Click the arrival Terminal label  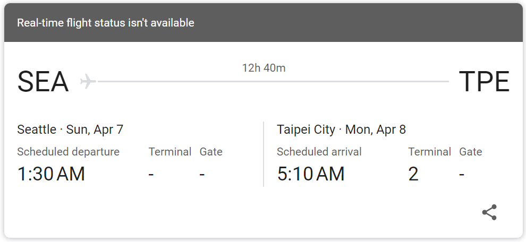[429, 152]
